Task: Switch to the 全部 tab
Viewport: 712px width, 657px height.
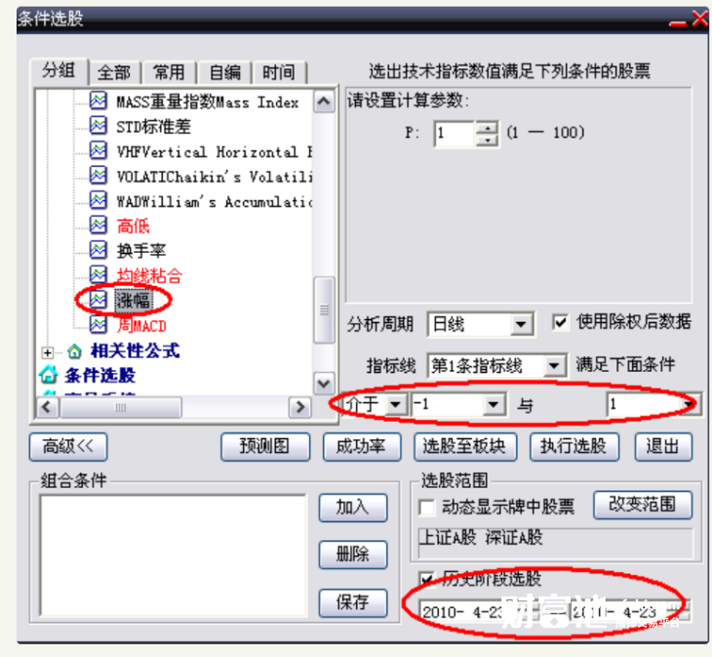Action: tap(114, 72)
